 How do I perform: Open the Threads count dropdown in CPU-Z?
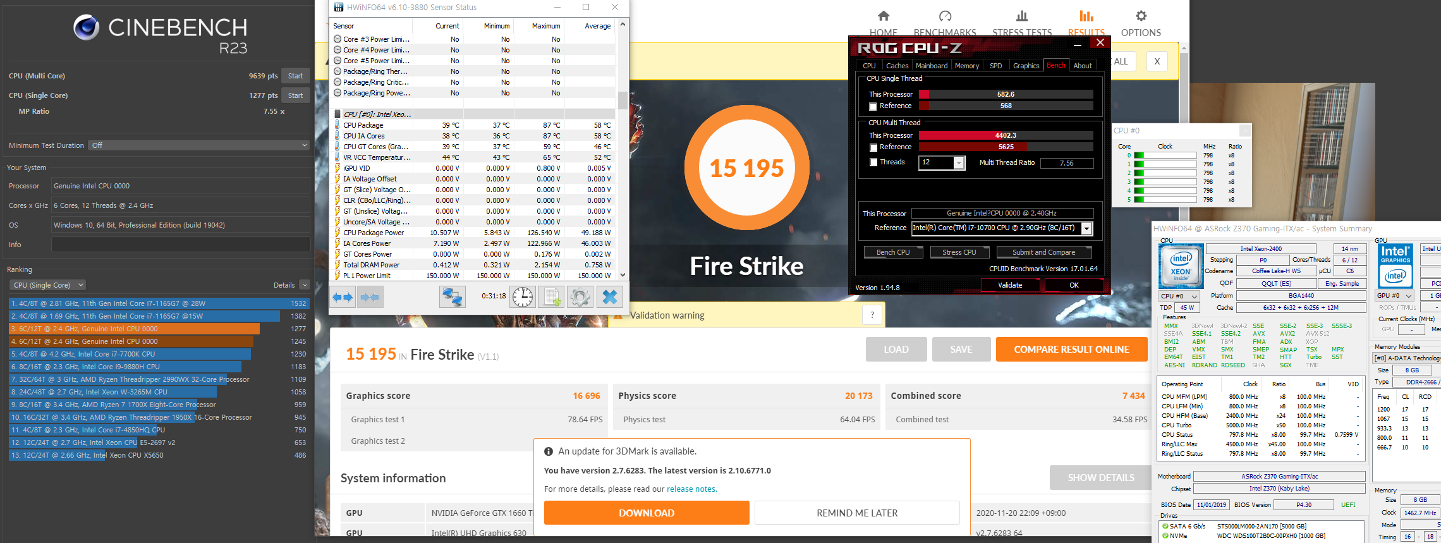(x=959, y=163)
